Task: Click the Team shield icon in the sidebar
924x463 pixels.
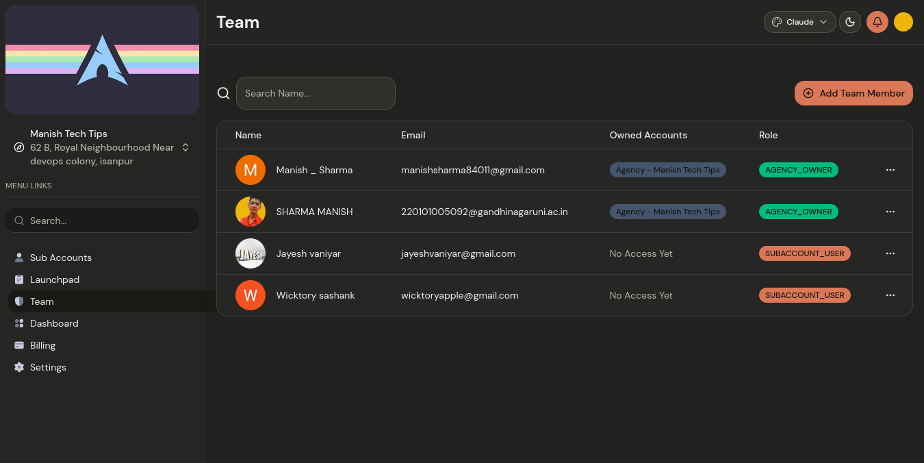Action: click(x=19, y=301)
